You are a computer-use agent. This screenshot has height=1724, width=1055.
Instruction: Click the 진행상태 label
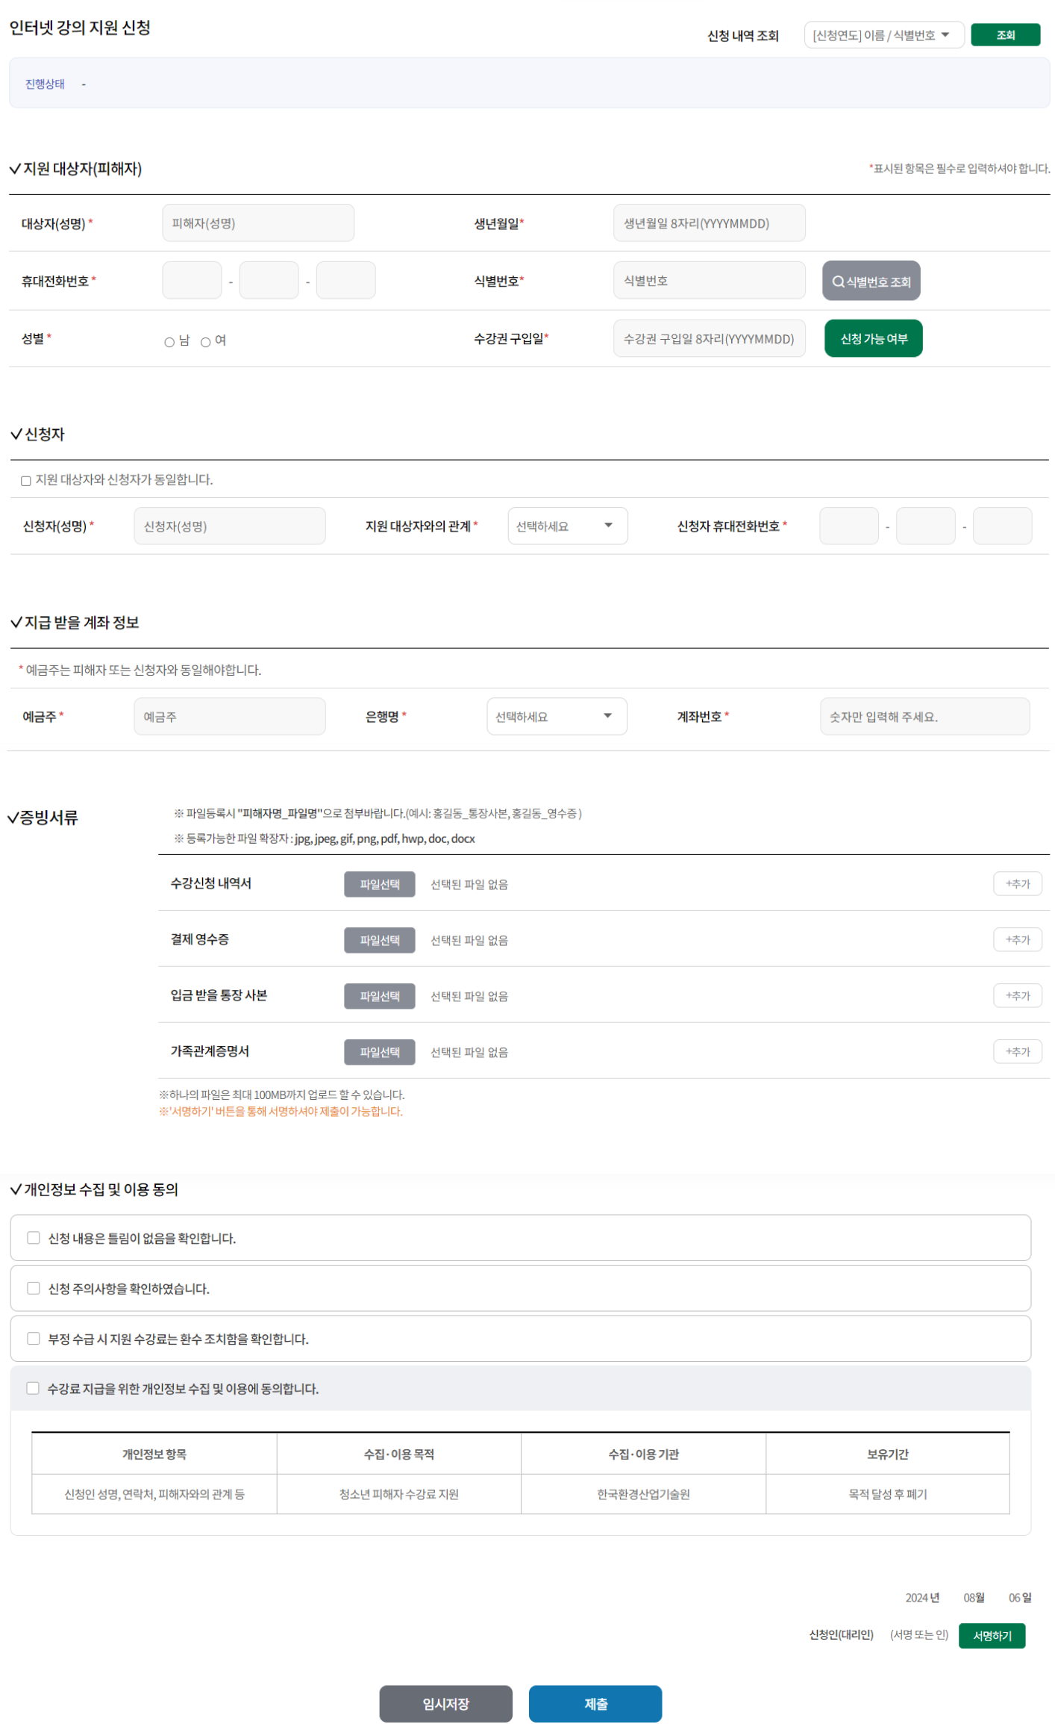point(45,84)
